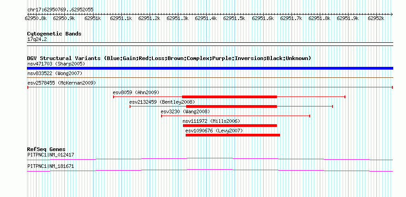
Task: Click the 17q24.2 cytogenetic band label
Action: click(x=37, y=40)
